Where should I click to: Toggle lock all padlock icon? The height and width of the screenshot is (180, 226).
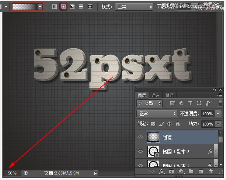(x=178, y=124)
